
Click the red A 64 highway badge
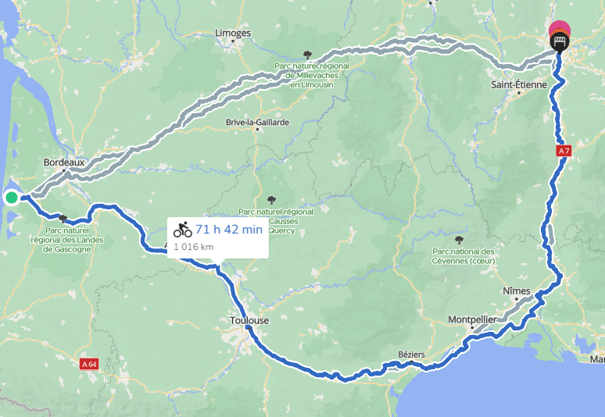89,364
